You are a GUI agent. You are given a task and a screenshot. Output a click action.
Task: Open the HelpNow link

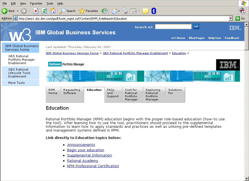pyautogui.click(x=215, y=38)
